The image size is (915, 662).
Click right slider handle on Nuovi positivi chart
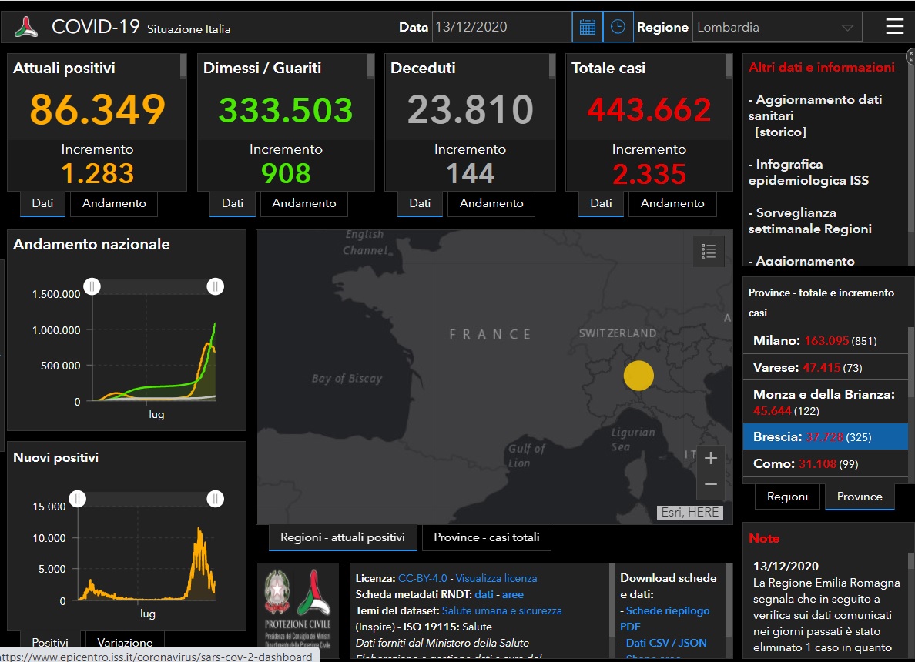coord(215,499)
